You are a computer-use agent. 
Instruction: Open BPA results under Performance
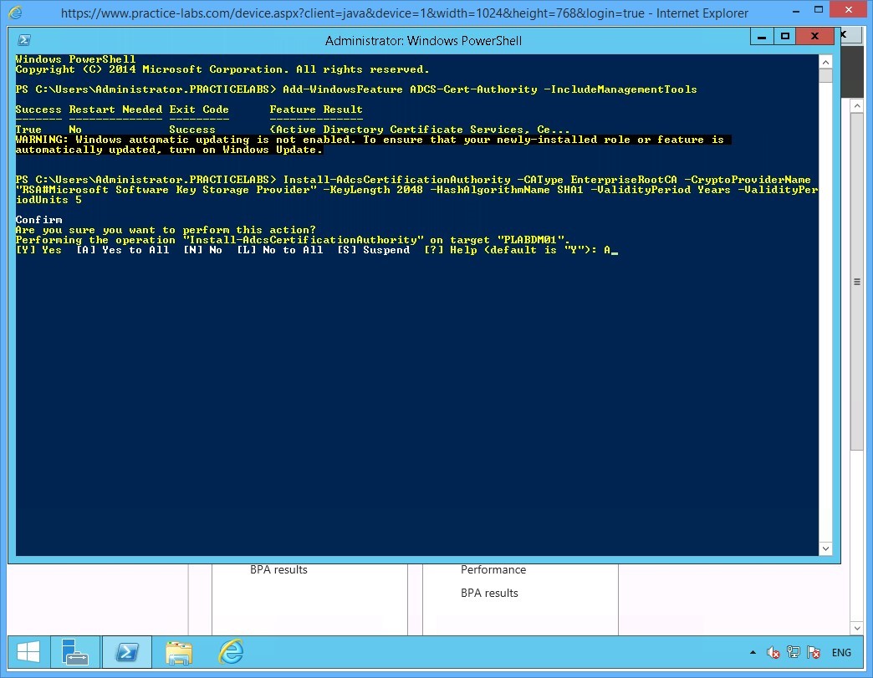click(489, 593)
